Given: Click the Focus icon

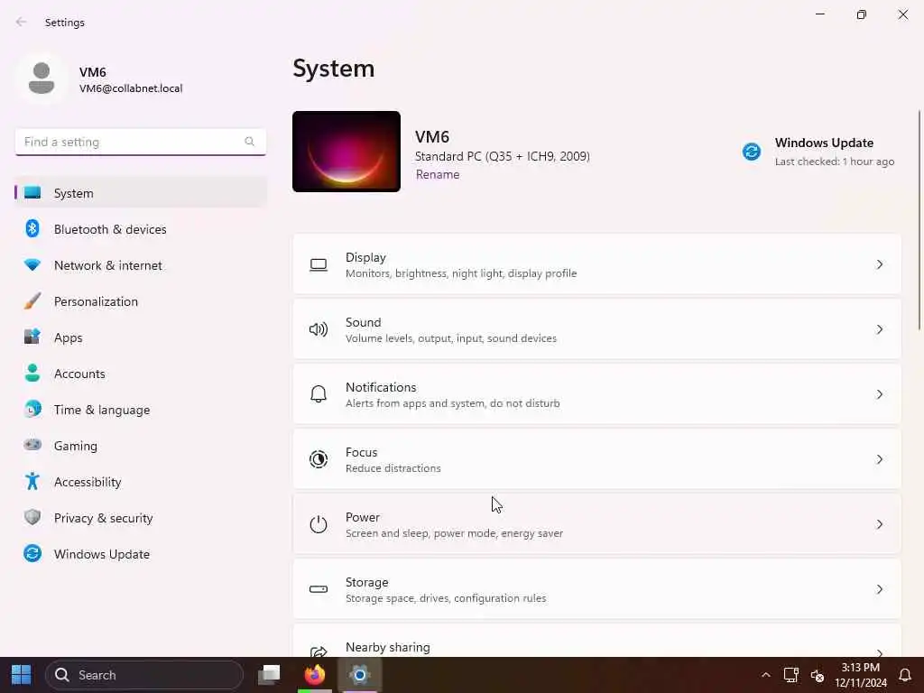Looking at the screenshot, I should pos(319,459).
